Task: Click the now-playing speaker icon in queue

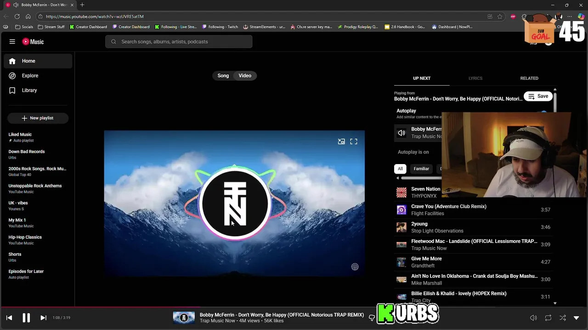Action: tap(401, 133)
